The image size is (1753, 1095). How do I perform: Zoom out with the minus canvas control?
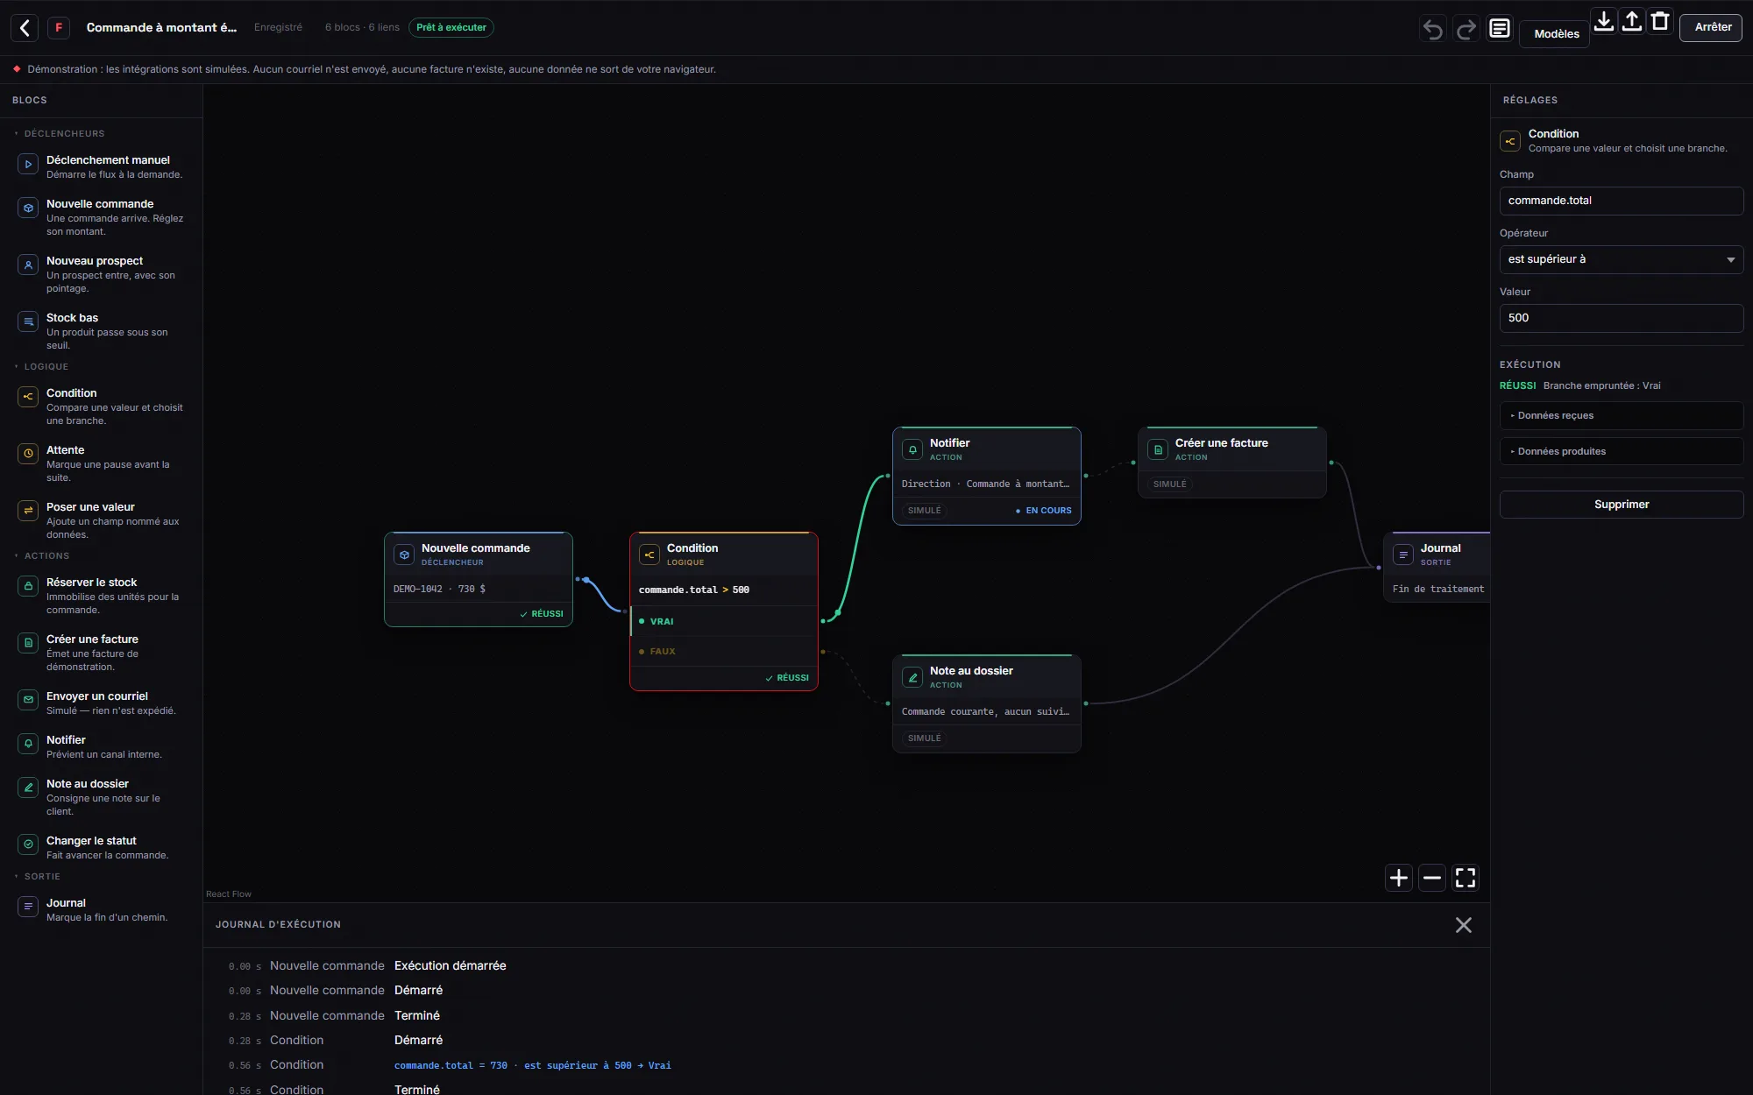coord(1432,878)
